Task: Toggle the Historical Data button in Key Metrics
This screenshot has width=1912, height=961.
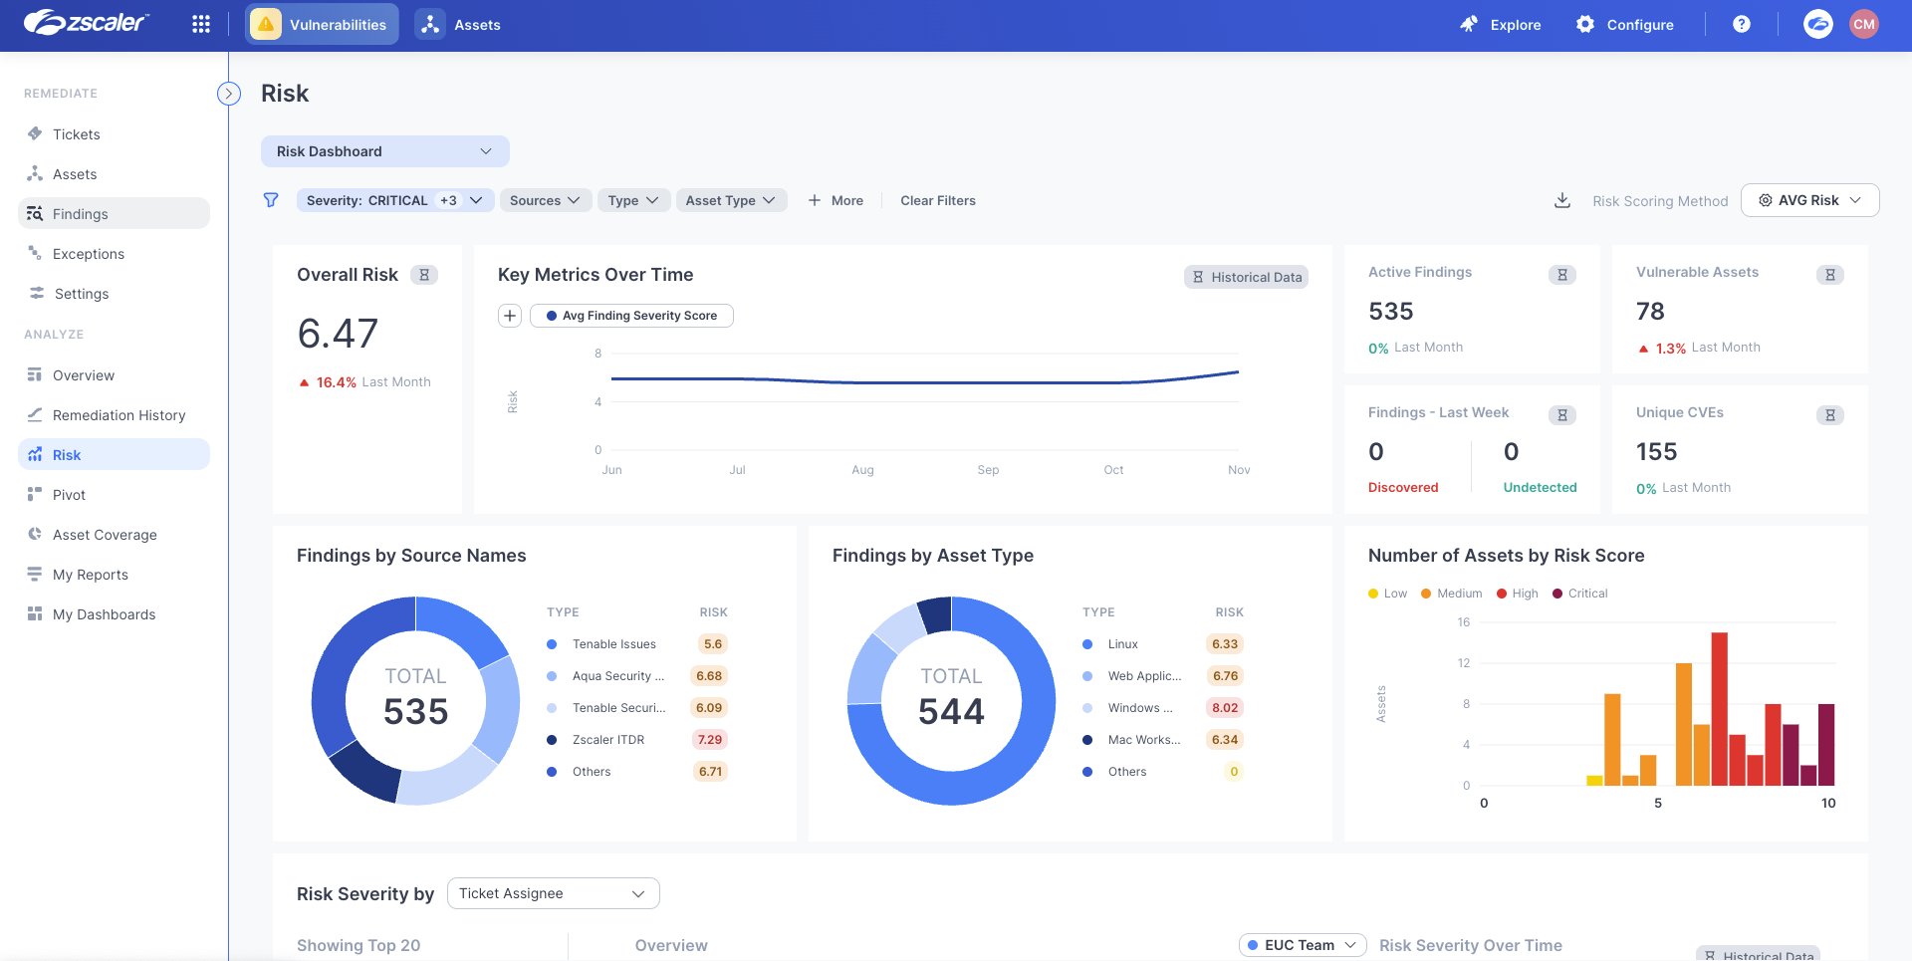Action: coord(1247,277)
